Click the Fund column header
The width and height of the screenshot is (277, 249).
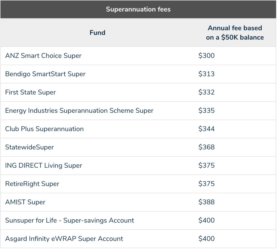click(x=97, y=33)
